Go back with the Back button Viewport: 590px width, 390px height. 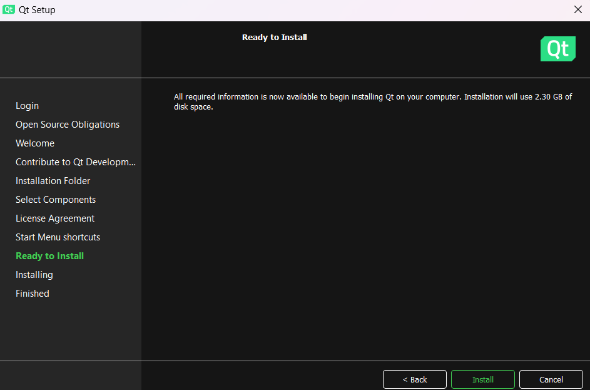point(415,379)
